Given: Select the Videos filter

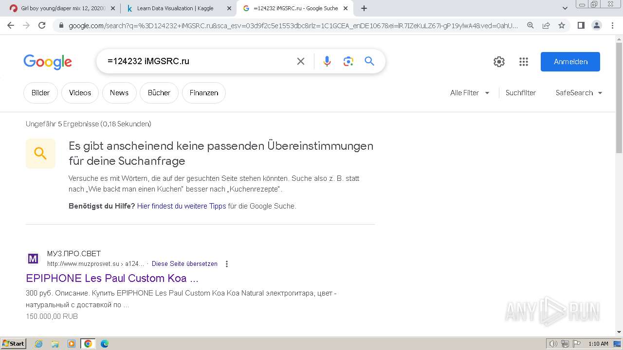Looking at the screenshot, I should pos(80,93).
